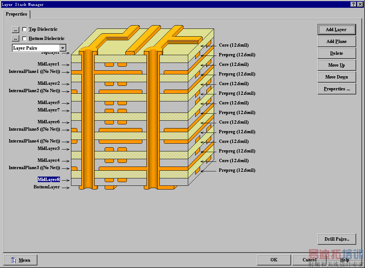365x268 pixels.
Task: Open the Layer Pairs dropdown
Action: [62, 48]
